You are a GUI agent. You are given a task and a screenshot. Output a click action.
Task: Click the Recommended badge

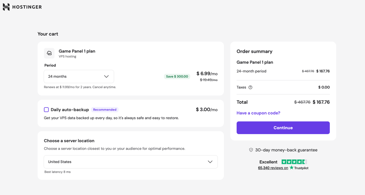click(x=105, y=110)
